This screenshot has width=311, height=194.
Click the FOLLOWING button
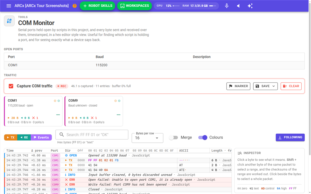click(290, 137)
